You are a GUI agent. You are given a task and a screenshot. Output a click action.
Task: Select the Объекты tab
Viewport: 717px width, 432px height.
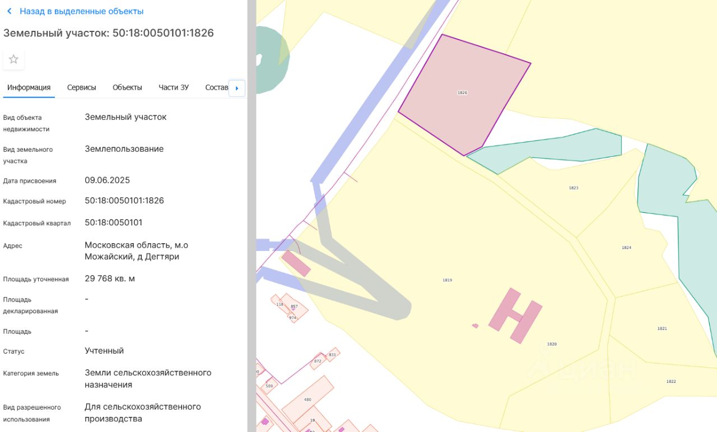point(127,87)
